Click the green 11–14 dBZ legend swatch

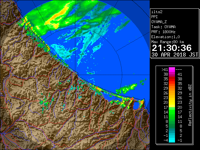[x=172, y=117]
